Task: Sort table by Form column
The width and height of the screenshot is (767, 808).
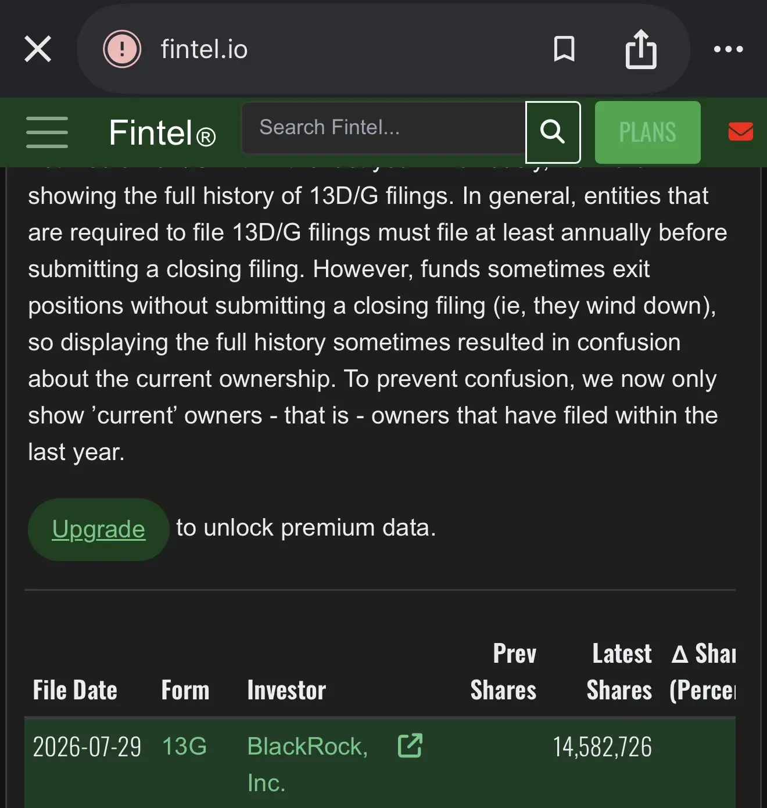Action: point(185,690)
